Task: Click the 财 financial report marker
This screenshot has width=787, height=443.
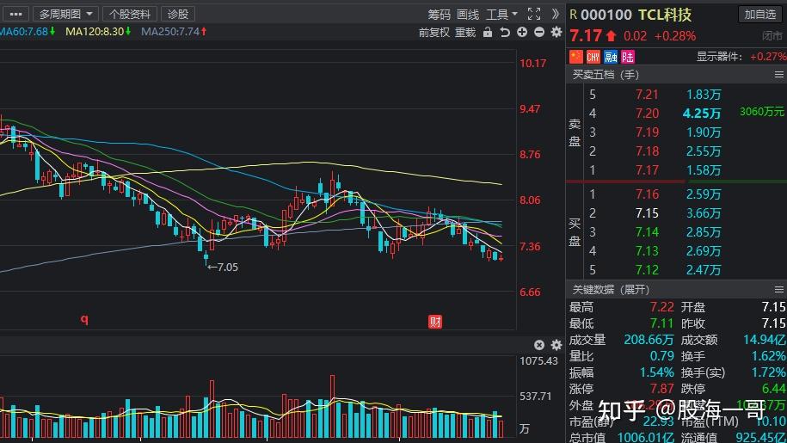Action: [434, 322]
